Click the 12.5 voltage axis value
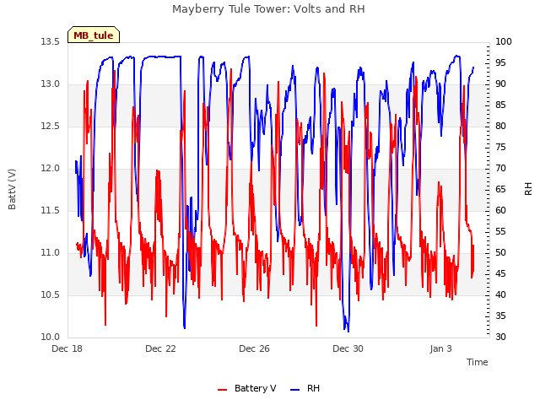 click(x=51, y=126)
